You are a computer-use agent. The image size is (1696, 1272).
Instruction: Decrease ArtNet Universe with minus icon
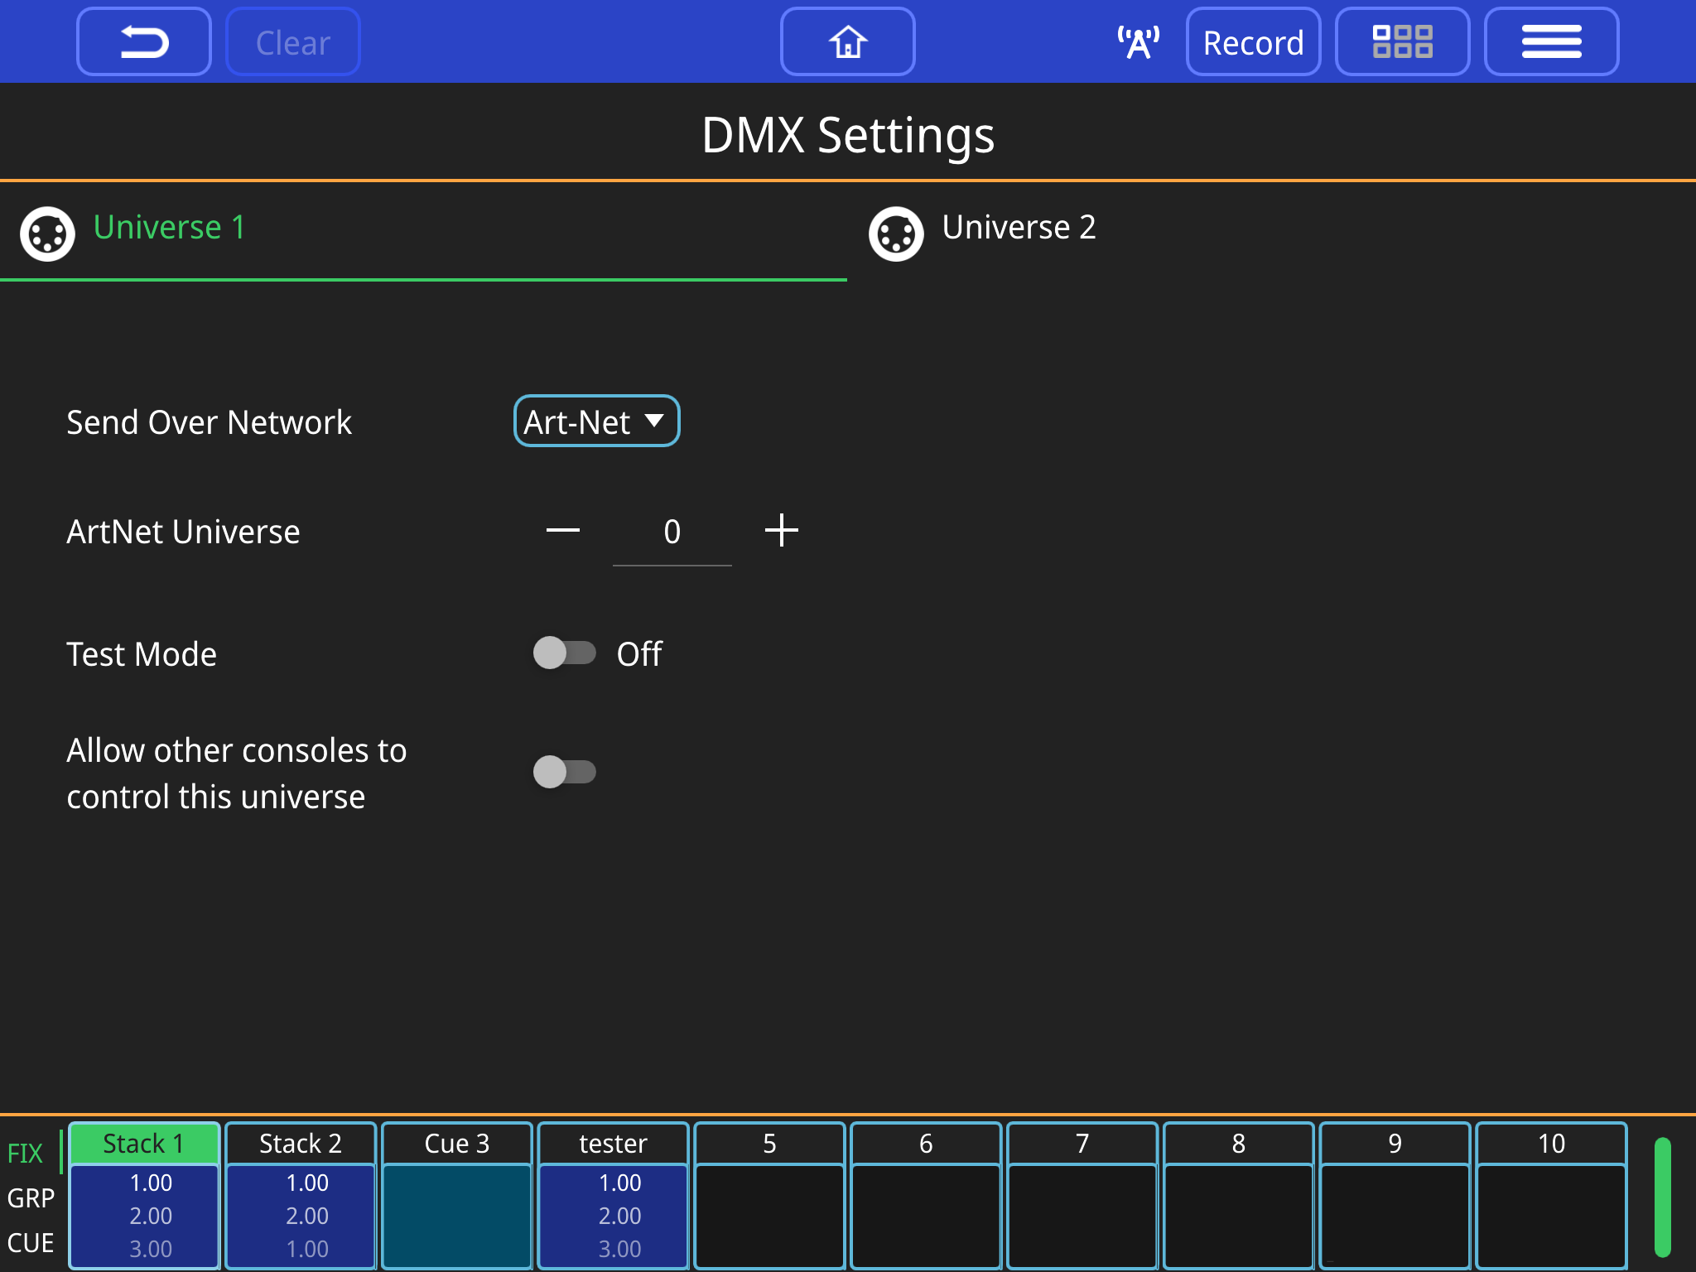tap(563, 531)
